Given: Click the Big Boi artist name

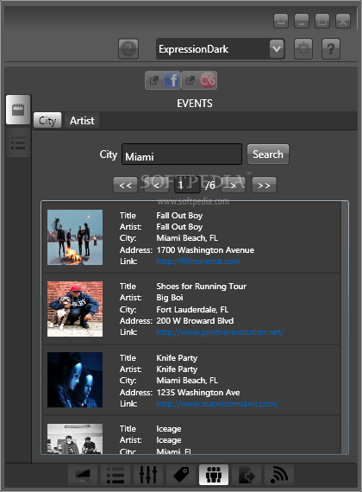Looking at the screenshot, I should [x=170, y=298].
